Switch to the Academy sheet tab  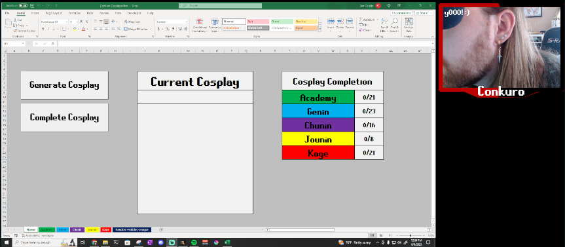pos(46,230)
